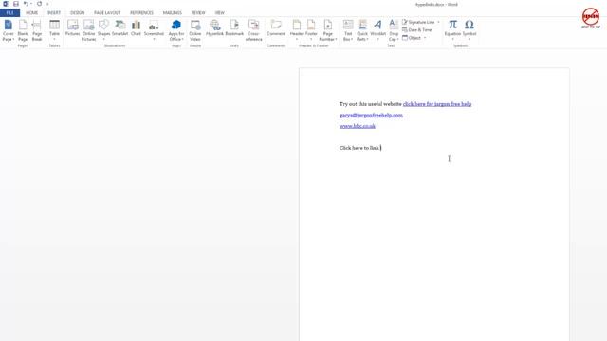Add a Comment
607x341 pixels.
(x=276, y=28)
